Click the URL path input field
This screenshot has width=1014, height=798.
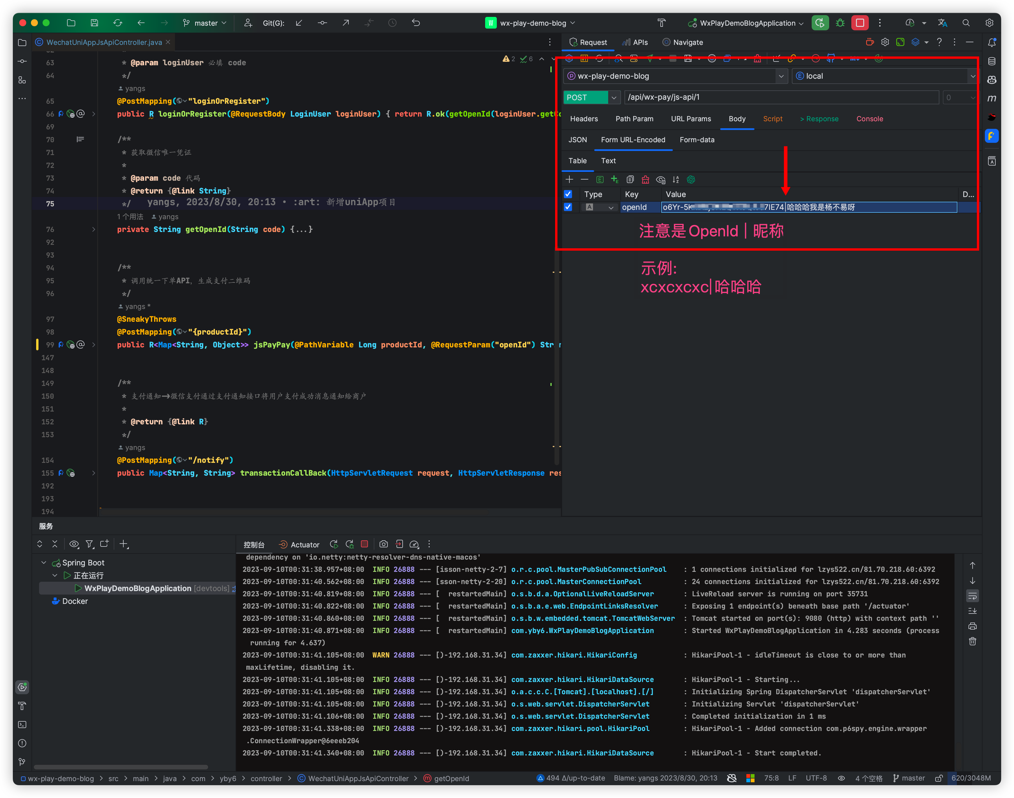pos(780,97)
